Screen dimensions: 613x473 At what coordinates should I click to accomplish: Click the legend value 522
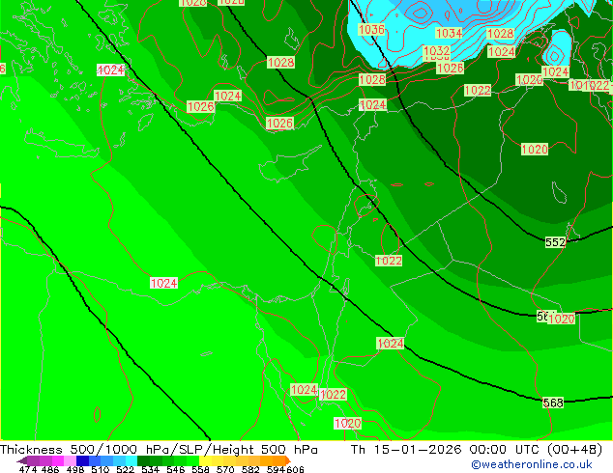125,469
